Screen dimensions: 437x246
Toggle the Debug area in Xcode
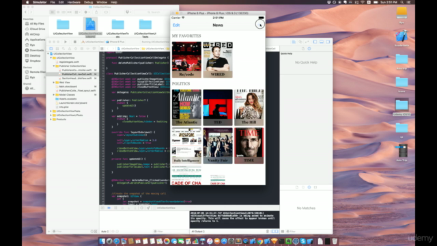coord(322,42)
